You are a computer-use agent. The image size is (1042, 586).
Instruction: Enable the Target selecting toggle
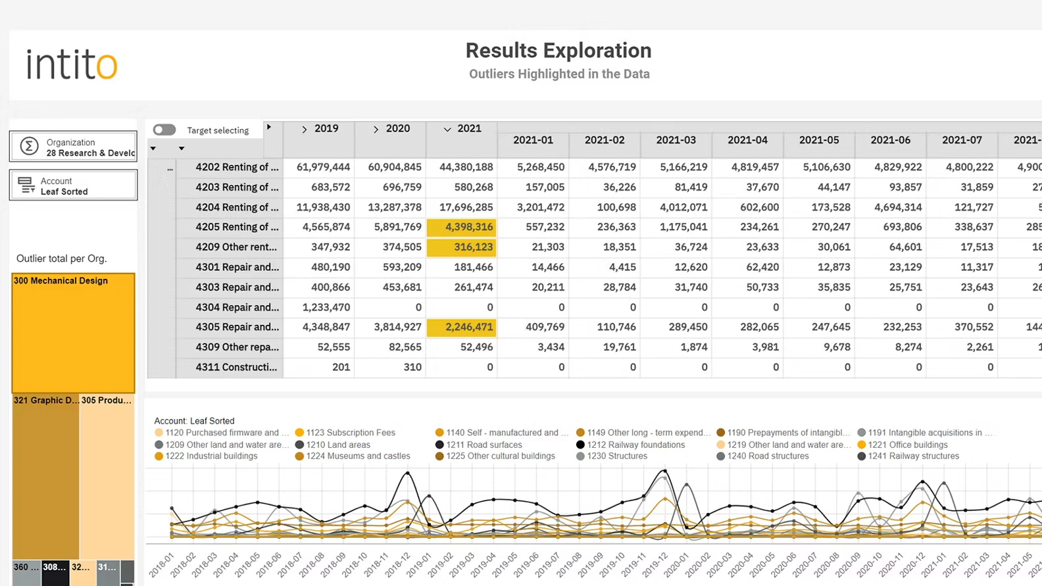[x=164, y=130]
